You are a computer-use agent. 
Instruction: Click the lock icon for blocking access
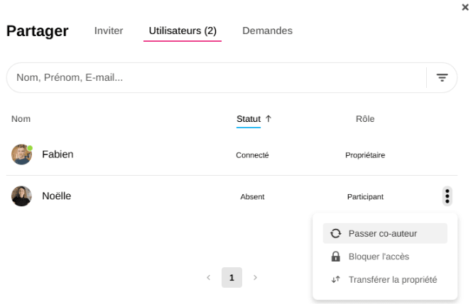point(336,257)
